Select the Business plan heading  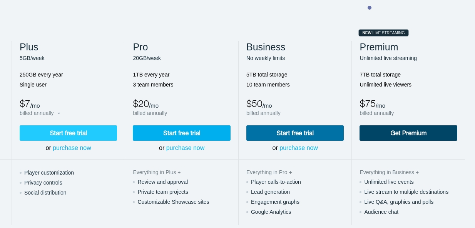click(266, 47)
